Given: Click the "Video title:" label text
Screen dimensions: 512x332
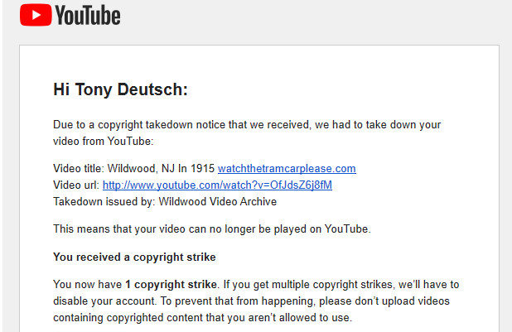Looking at the screenshot, I should (79, 168).
